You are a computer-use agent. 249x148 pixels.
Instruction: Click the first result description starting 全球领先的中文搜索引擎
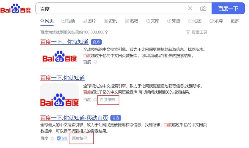(x=144, y=52)
